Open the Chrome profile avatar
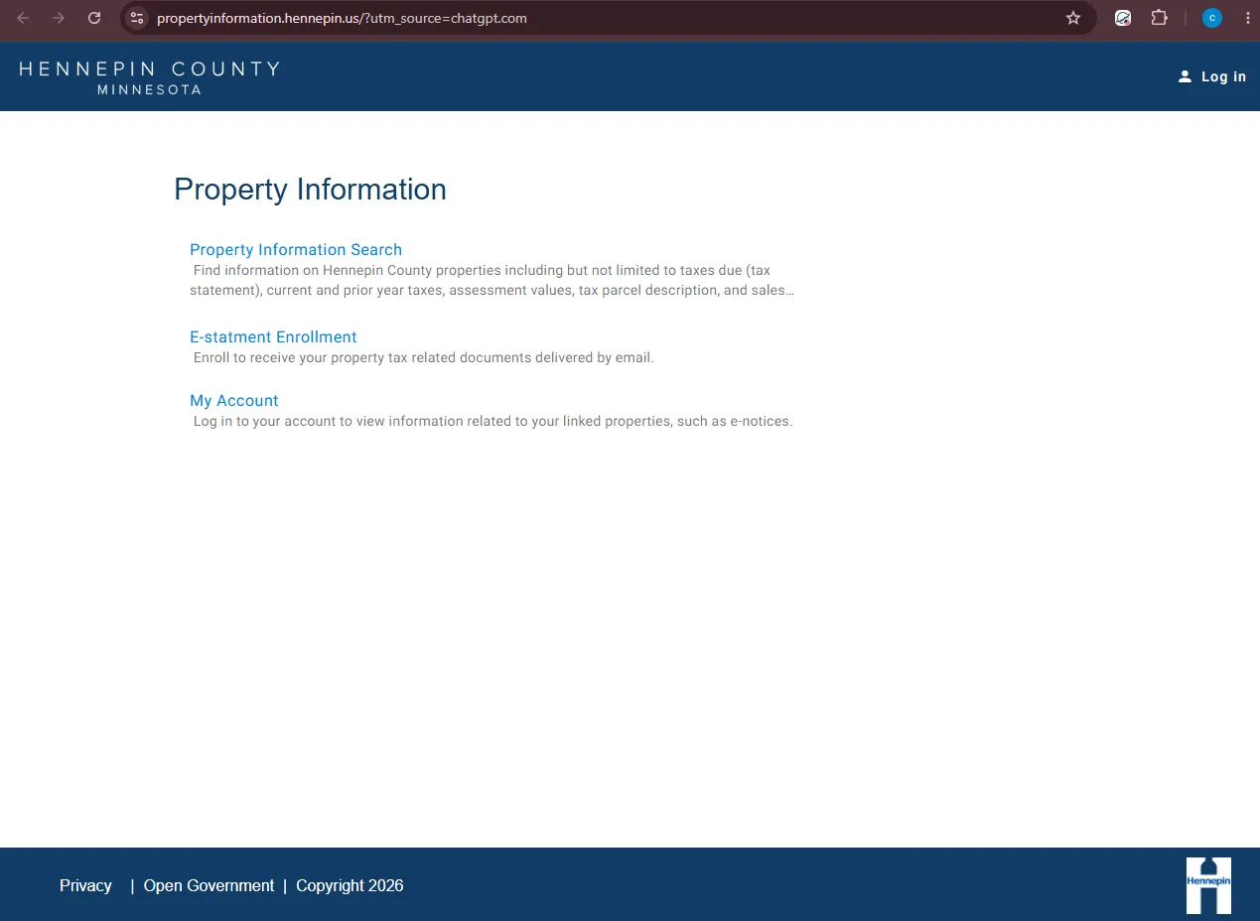Viewport: 1260px width, 921px height. tap(1212, 18)
